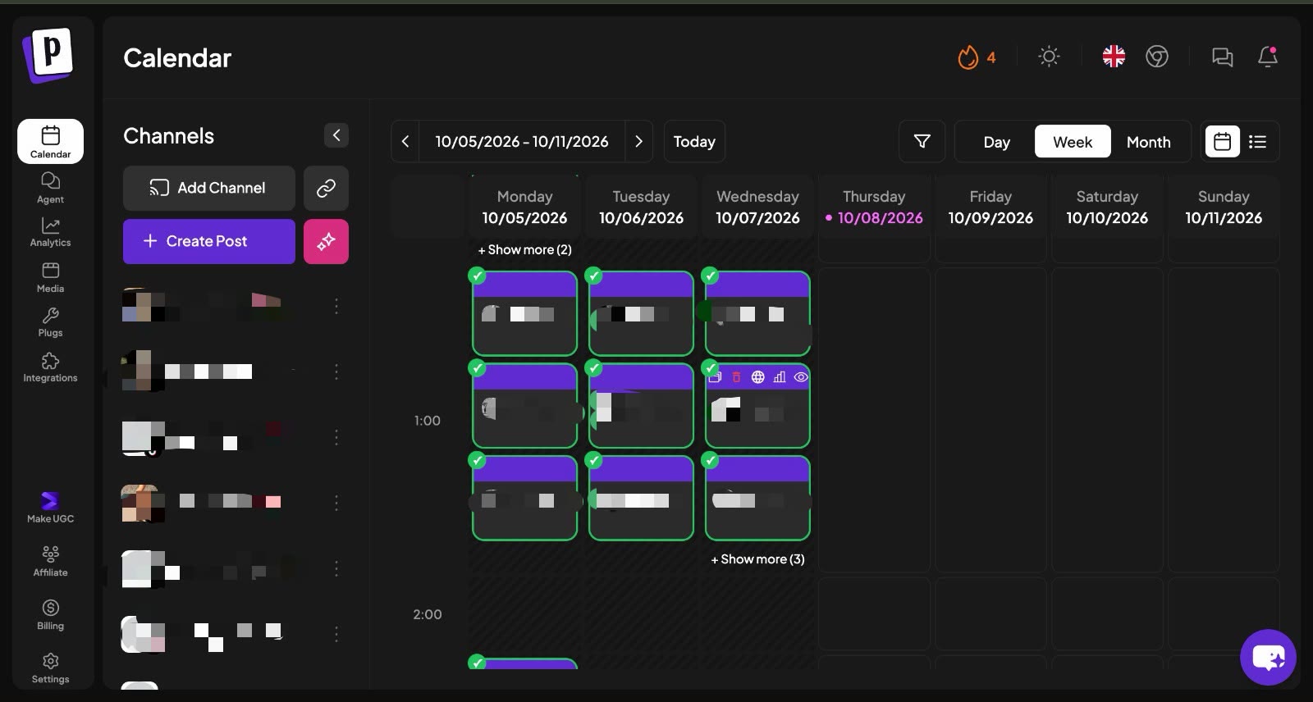The height and width of the screenshot is (702, 1313).
Task: Click the link icon beside Add Channel
Action: [x=326, y=188]
